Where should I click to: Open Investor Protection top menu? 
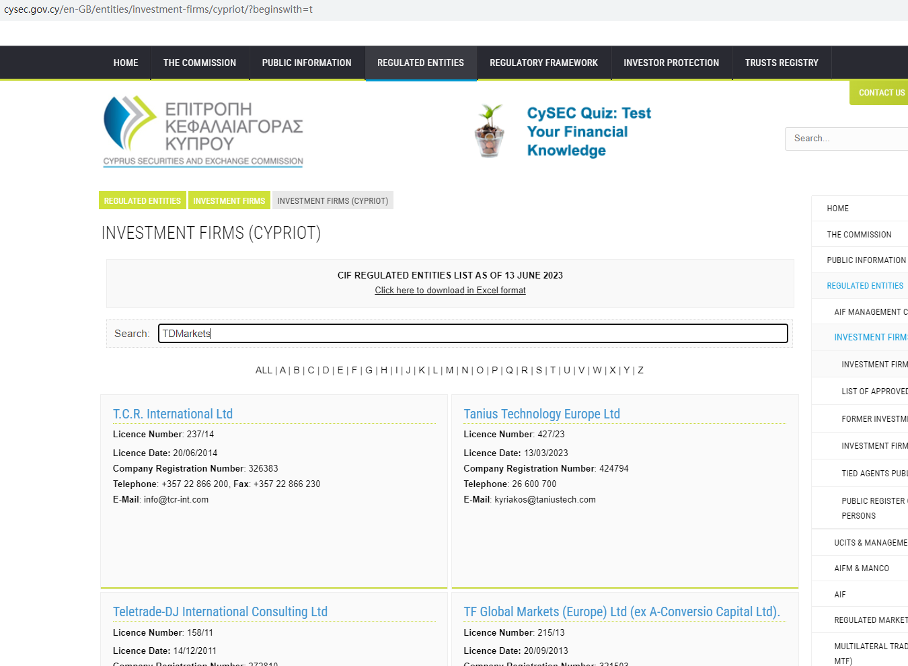(x=671, y=63)
